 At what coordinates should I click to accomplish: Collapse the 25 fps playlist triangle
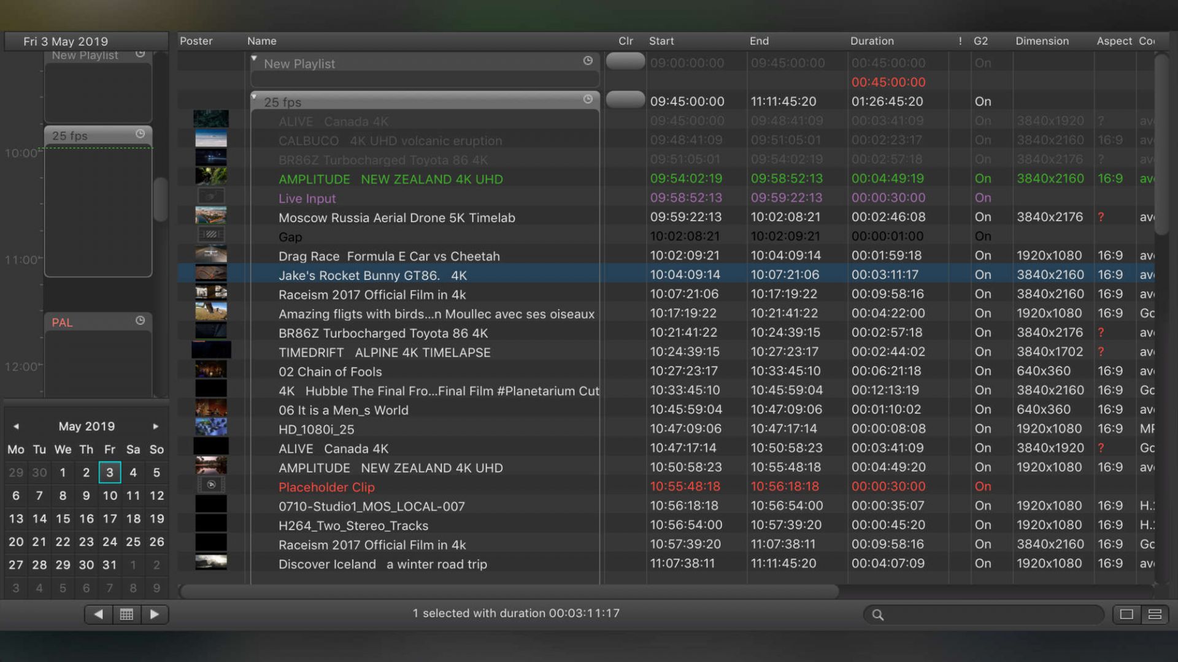(x=254, y=97)
